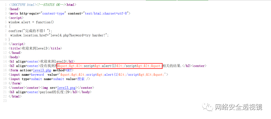271x119 pixels.
Task: Open the level3.png image source link
Action: pos(66,88)
